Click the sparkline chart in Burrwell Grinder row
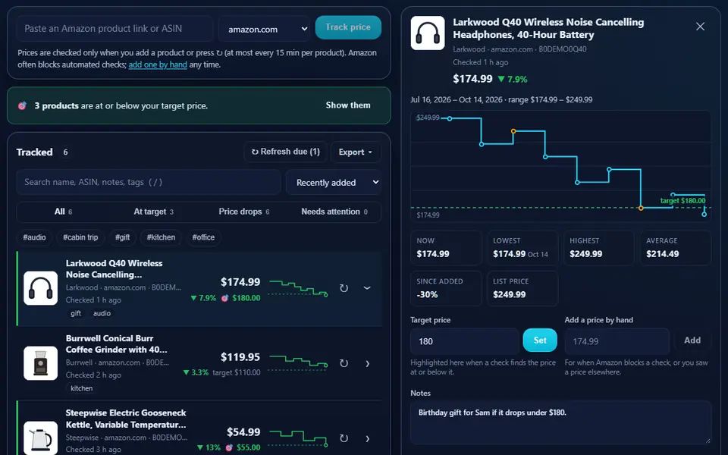The image size is (728, 455). [299, 363]
